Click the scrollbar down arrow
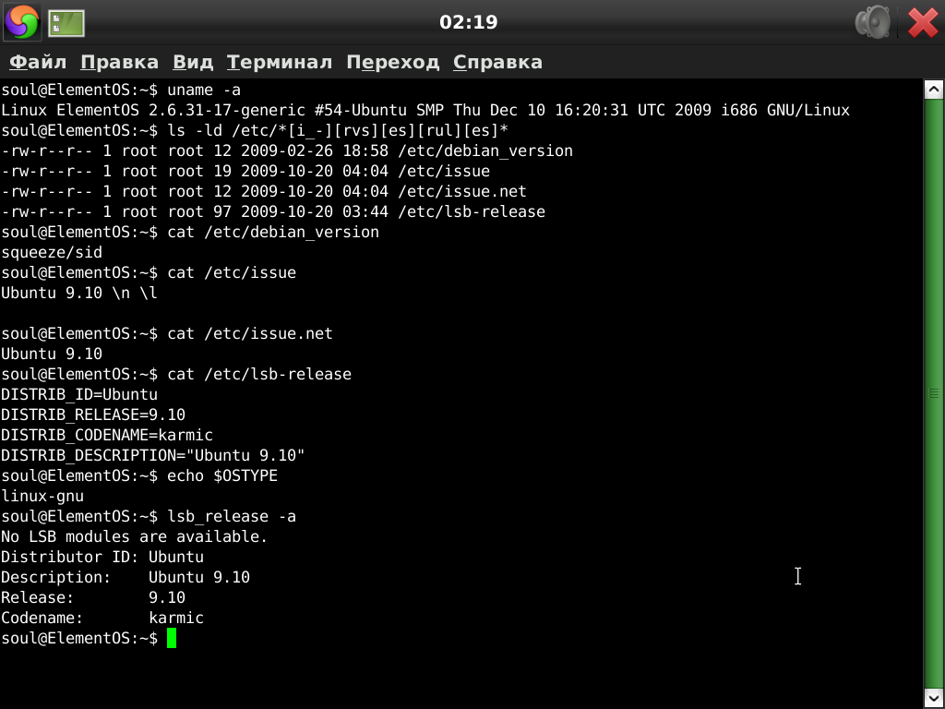 point(933,698)
